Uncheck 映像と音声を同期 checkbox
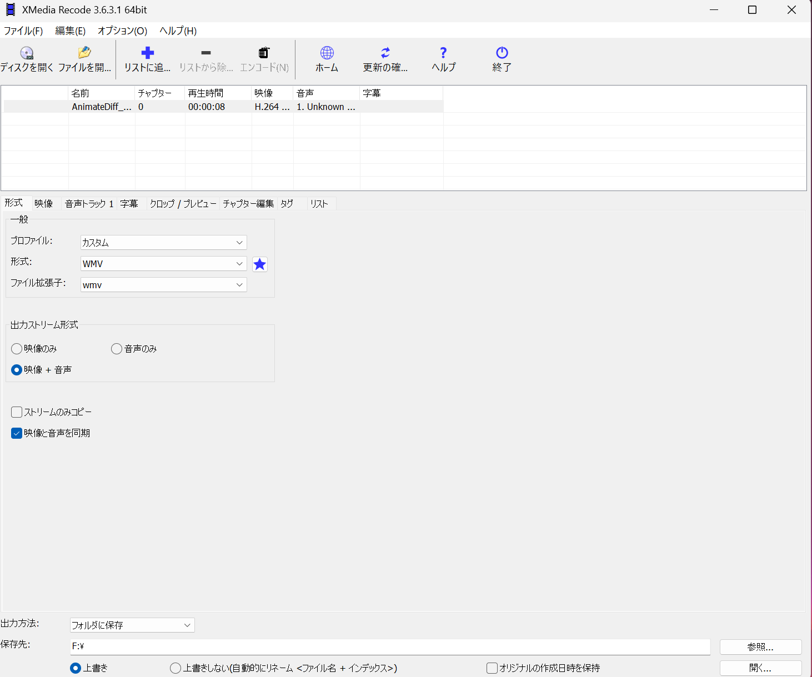The width and height of the screenshot is (812, 677). tap(17, 433)
